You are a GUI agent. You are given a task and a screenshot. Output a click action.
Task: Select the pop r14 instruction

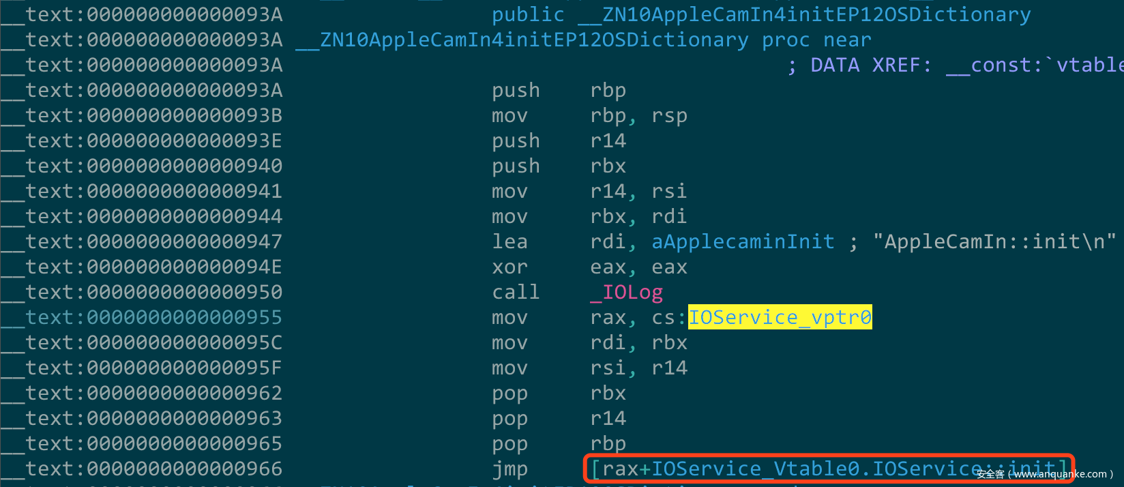[x=559, y=418]
